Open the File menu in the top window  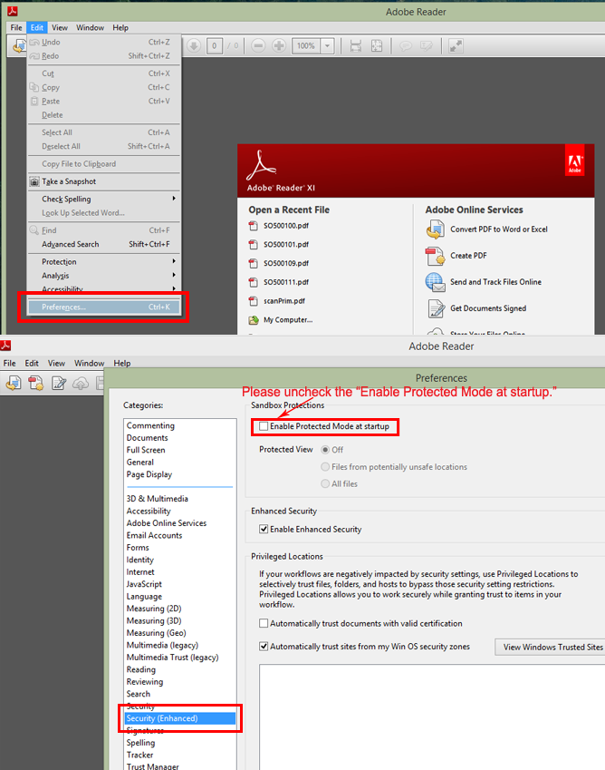pyautogui.click(x=16, y=27)
